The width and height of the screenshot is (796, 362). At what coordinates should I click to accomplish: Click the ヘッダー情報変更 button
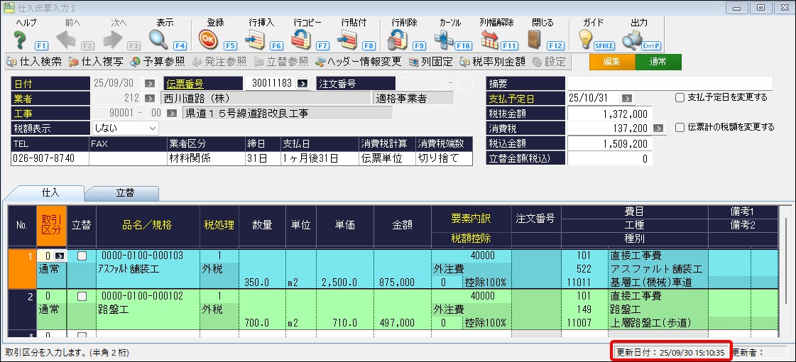[359, 62]
